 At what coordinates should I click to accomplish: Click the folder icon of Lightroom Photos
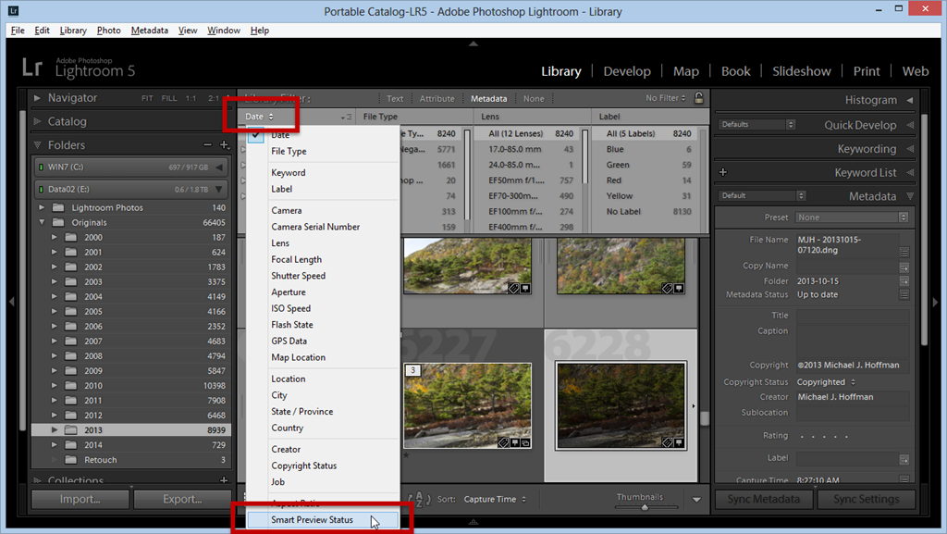(x=58, y=207)
